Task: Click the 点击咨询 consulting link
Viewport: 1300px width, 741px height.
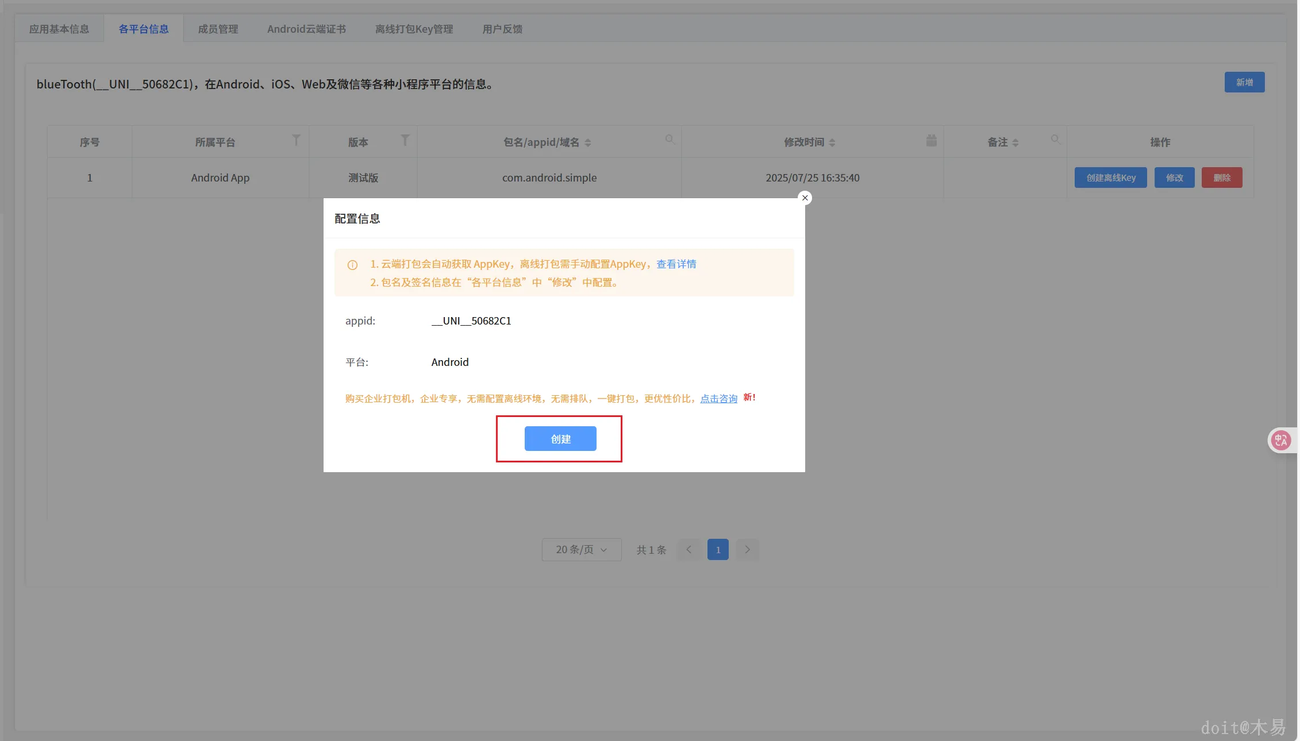Action: tap(718, 398)
